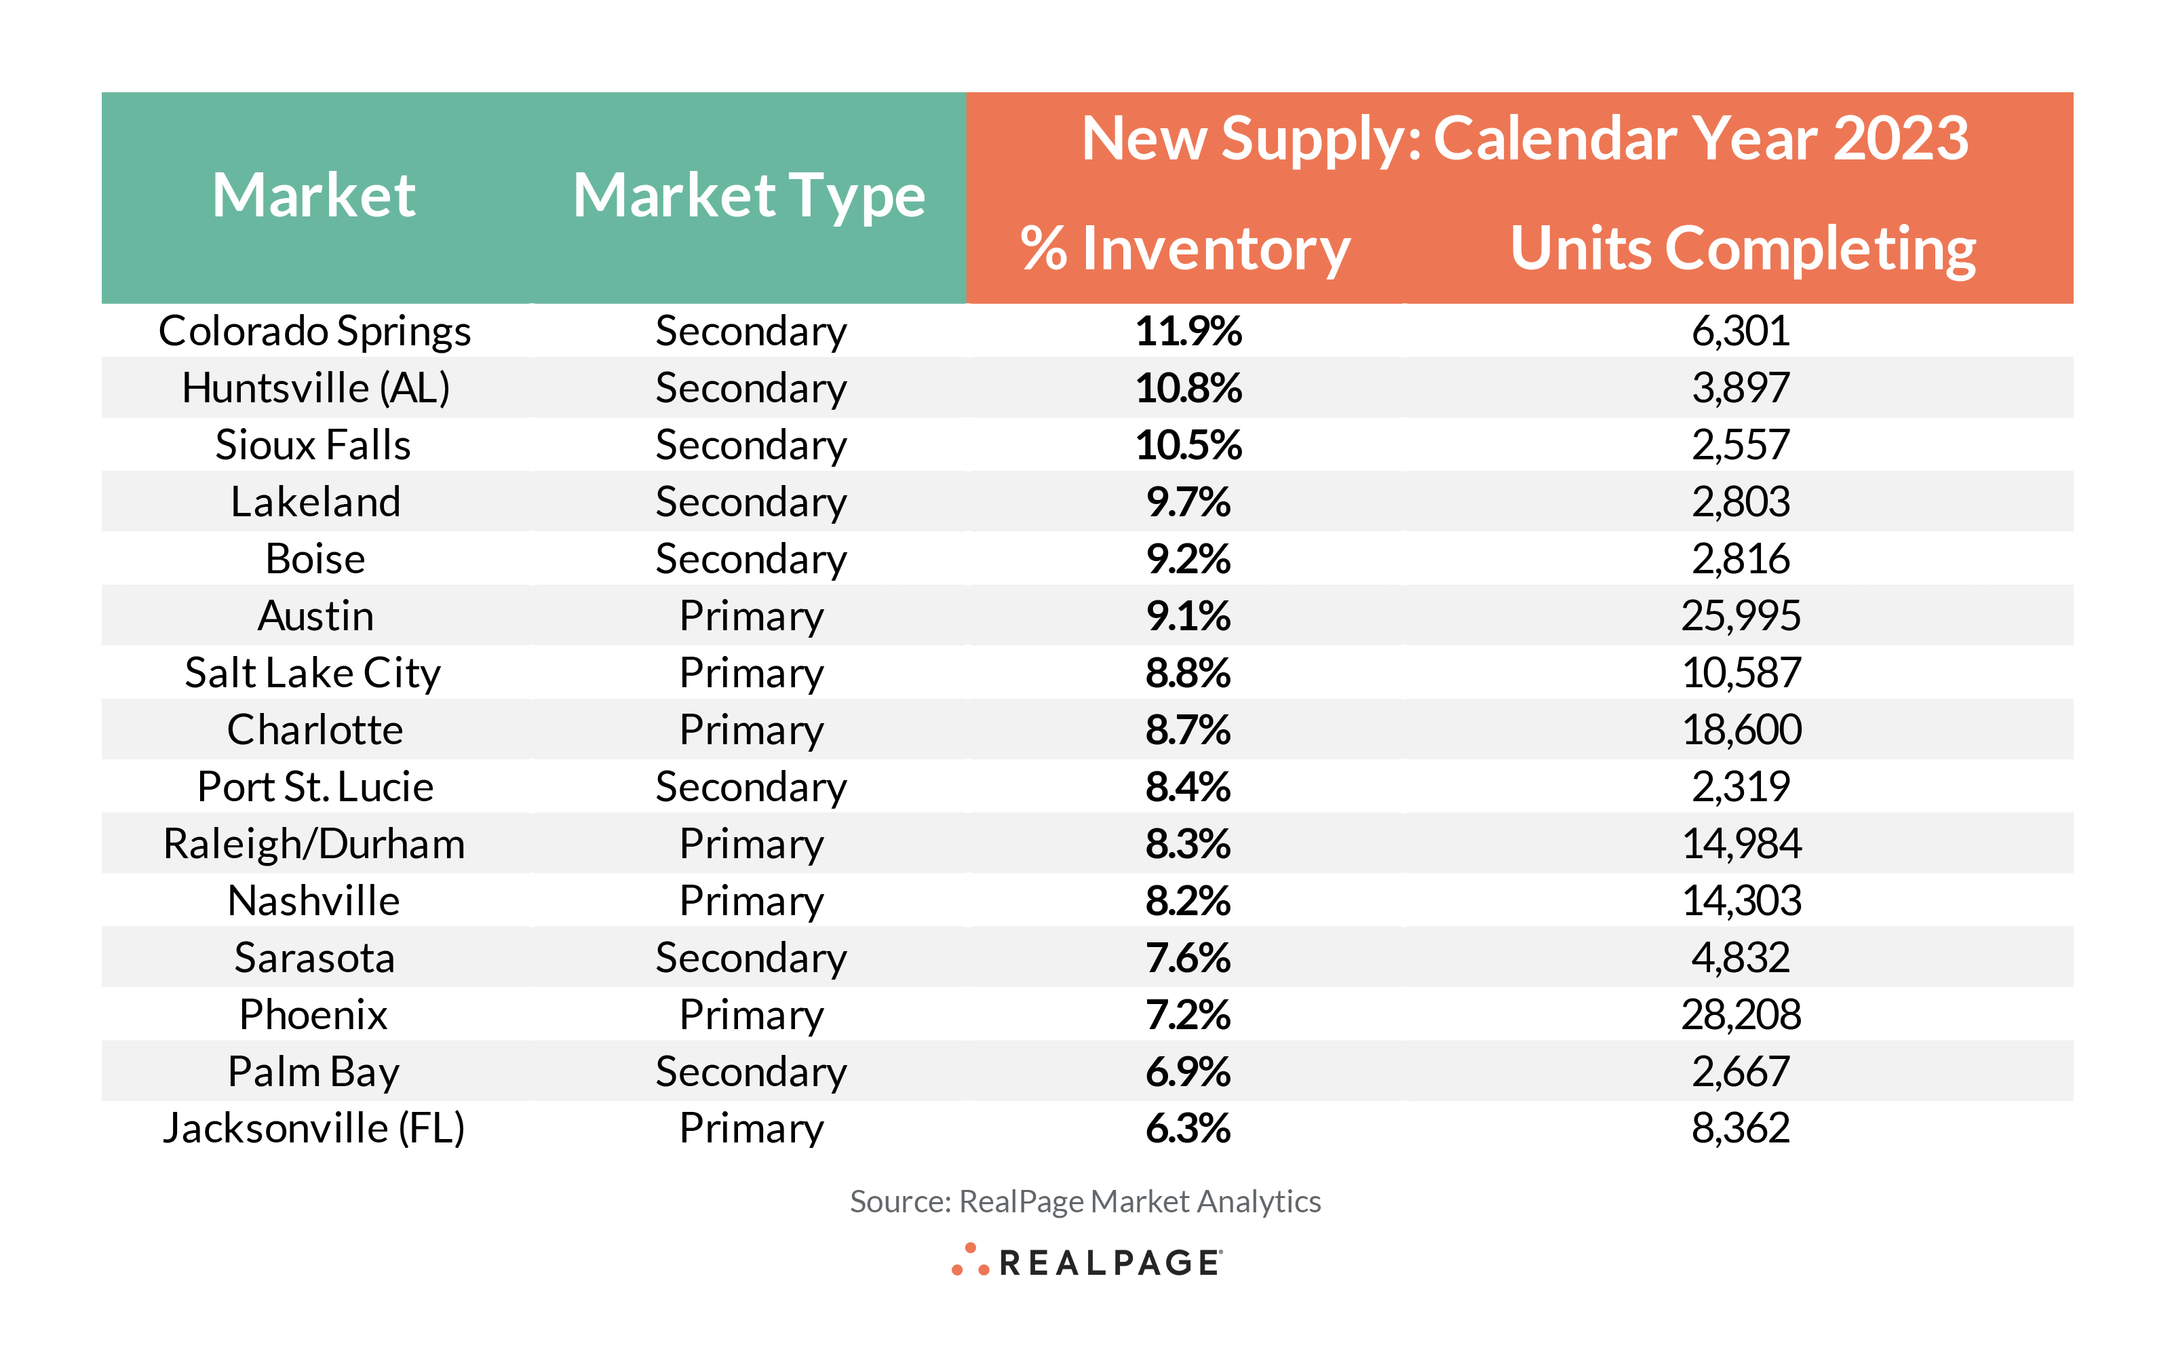Click the Raleigh/Durham market cell

[313, 845]
